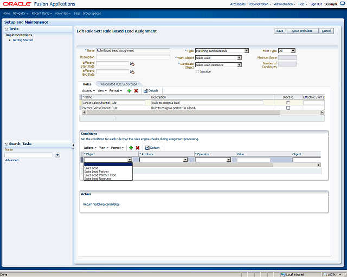This screenshot has width=347, height=277.
Task: Click the Description input field
Action: (133, 57)
